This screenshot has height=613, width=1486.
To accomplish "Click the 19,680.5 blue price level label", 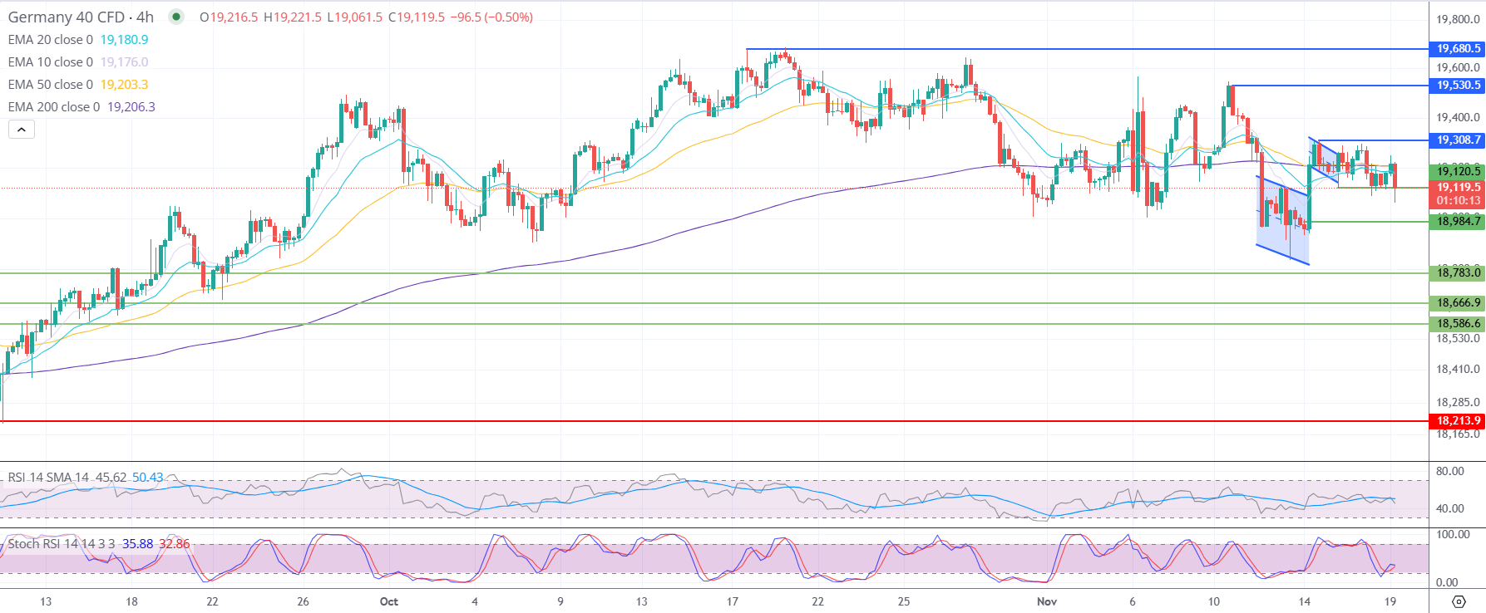I will click(x=1458, y=49).
